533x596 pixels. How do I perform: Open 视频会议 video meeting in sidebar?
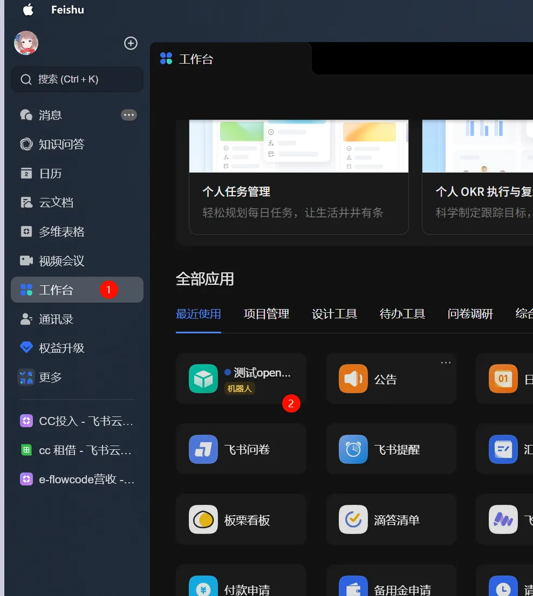click(77, 261)
